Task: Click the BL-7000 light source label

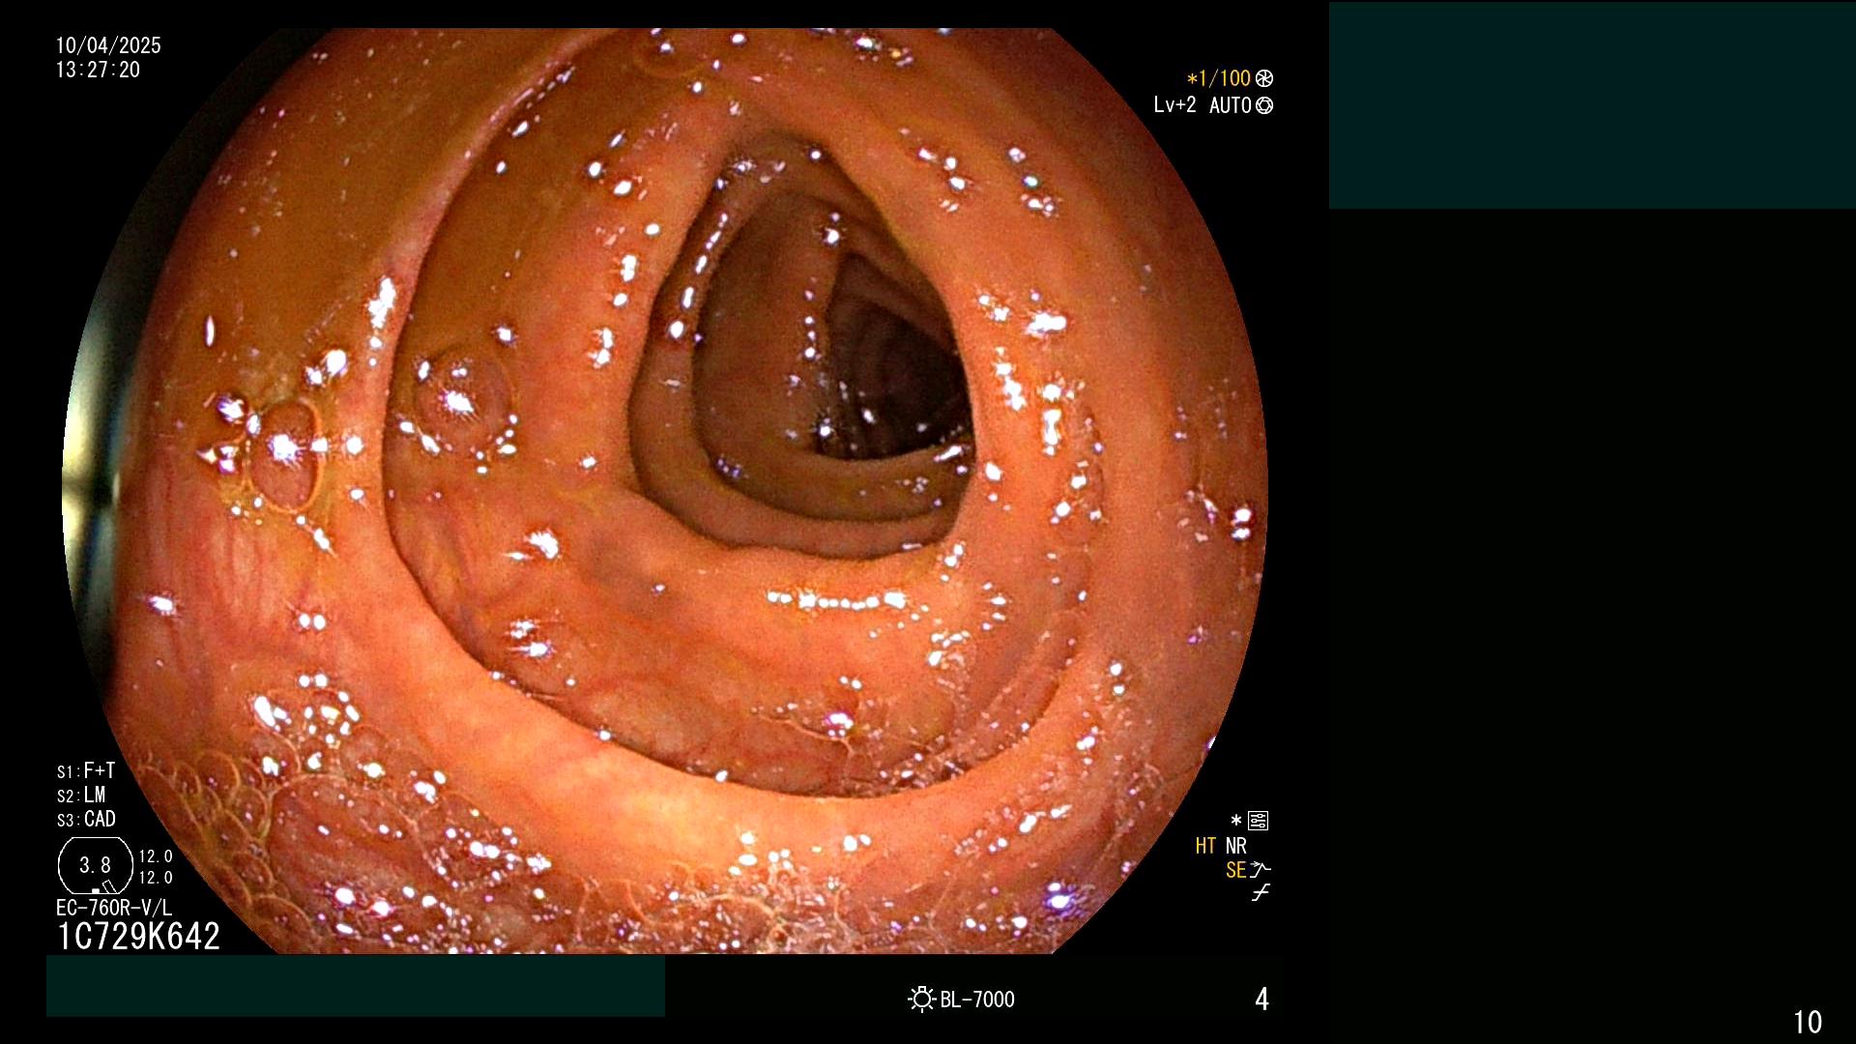Action: tap(977, 1000)
